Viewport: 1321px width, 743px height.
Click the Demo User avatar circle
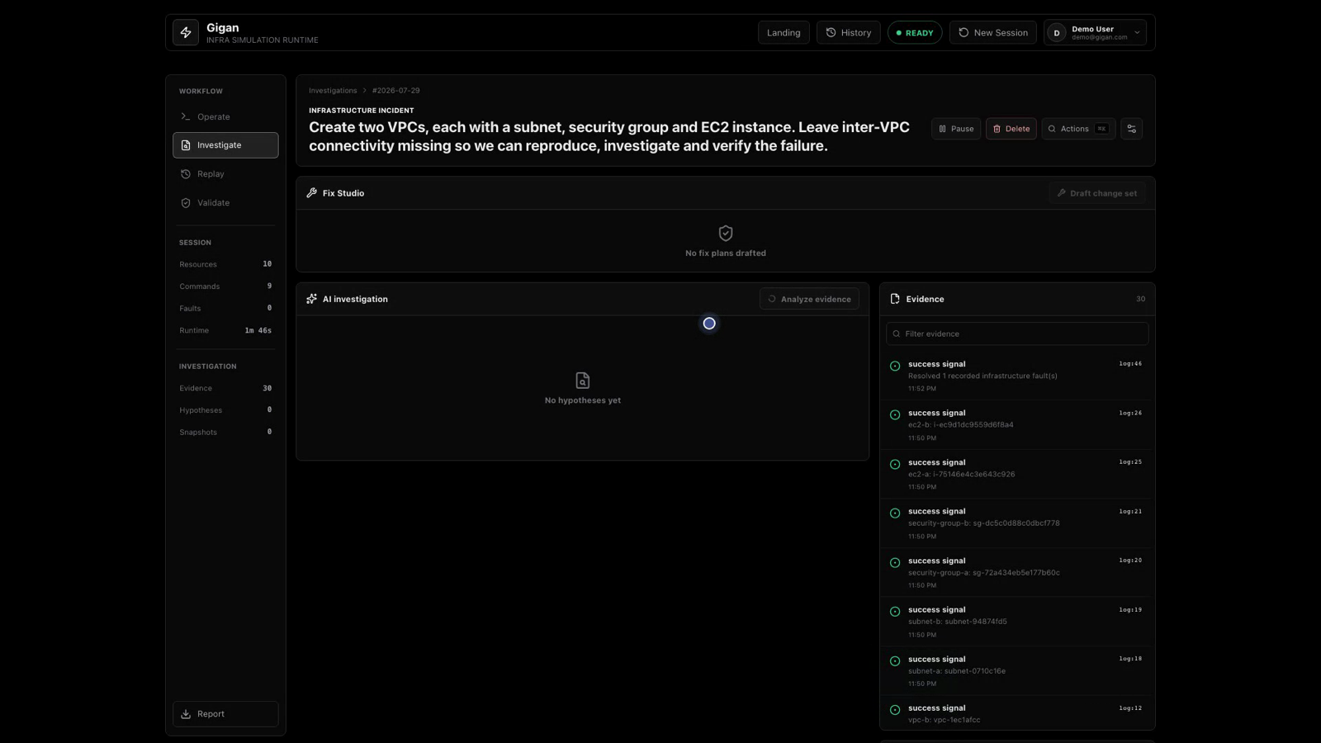(1057, 33)
